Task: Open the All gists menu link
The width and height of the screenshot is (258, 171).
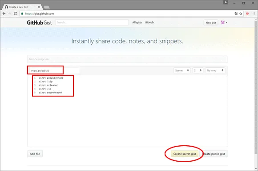Action: [137, 23]
